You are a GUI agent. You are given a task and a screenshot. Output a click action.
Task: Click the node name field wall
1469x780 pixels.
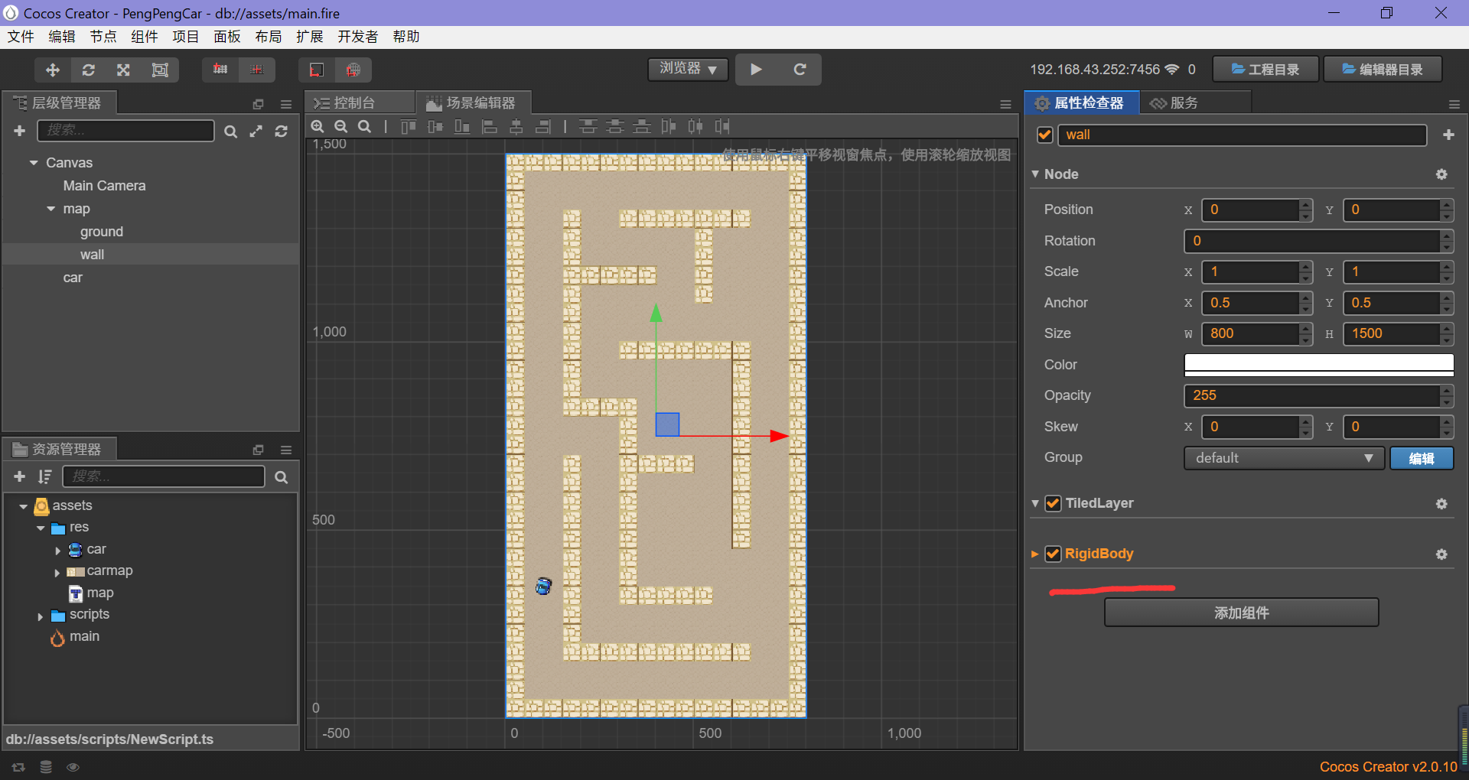[x=1243, y=135]
